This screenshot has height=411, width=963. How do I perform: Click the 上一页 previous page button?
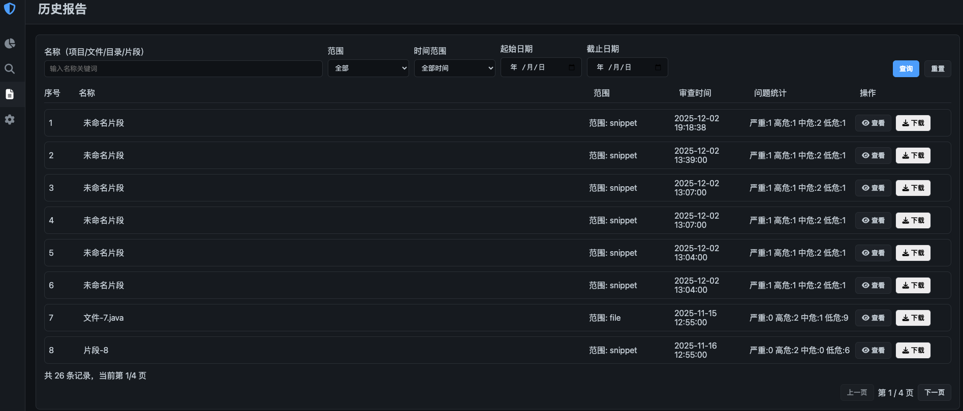tap(857, 393)
